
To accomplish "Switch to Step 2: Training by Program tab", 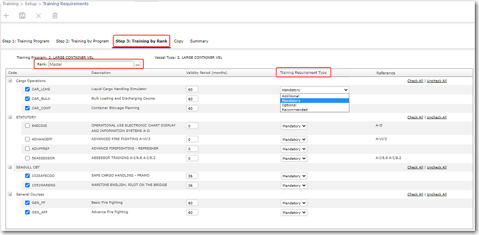I will tap(82, 41).
